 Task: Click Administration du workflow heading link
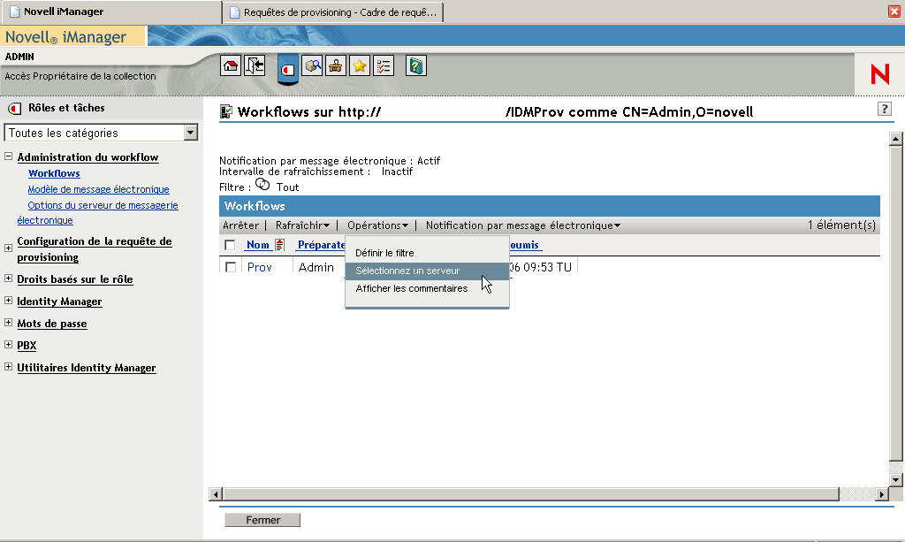point(87,157)
